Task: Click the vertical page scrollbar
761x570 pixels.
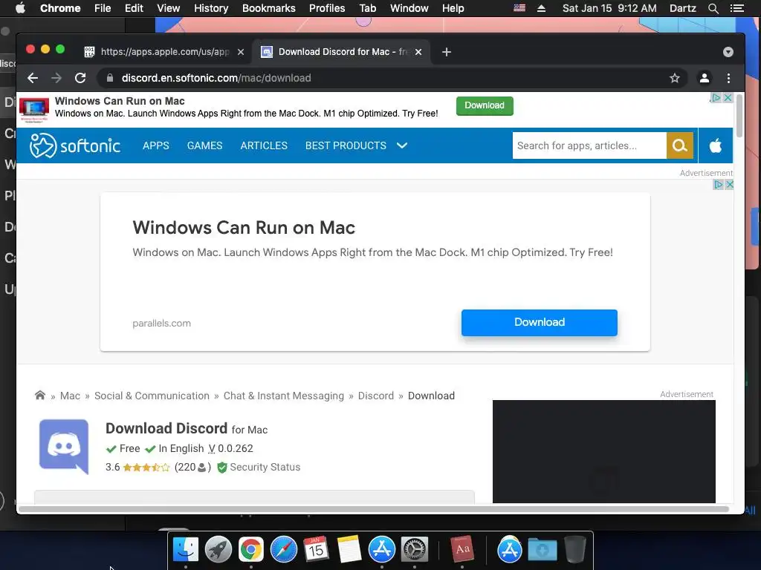Action: [x=739, y=117]
